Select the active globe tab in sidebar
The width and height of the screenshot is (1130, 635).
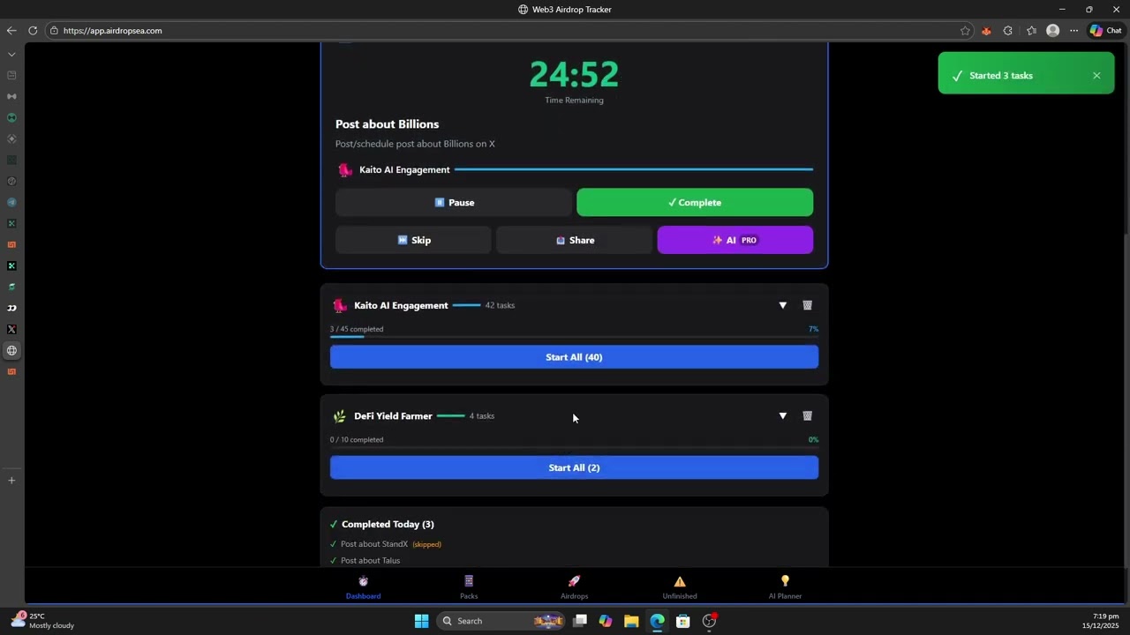[11, 350]
